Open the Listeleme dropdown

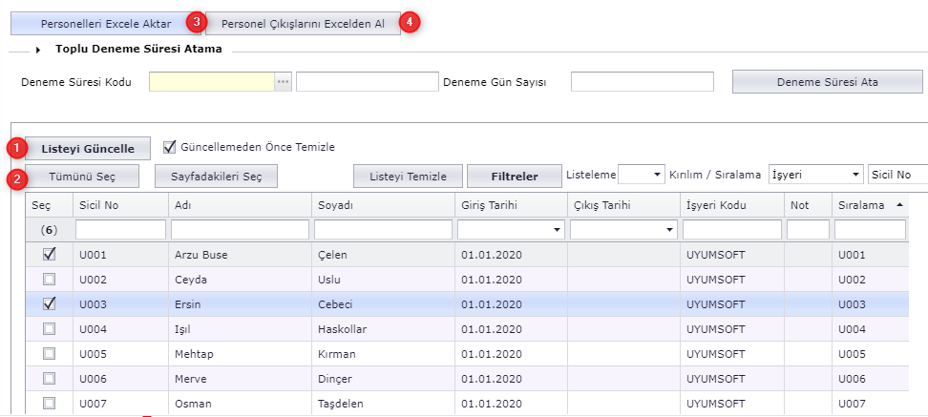click(655, 176)
